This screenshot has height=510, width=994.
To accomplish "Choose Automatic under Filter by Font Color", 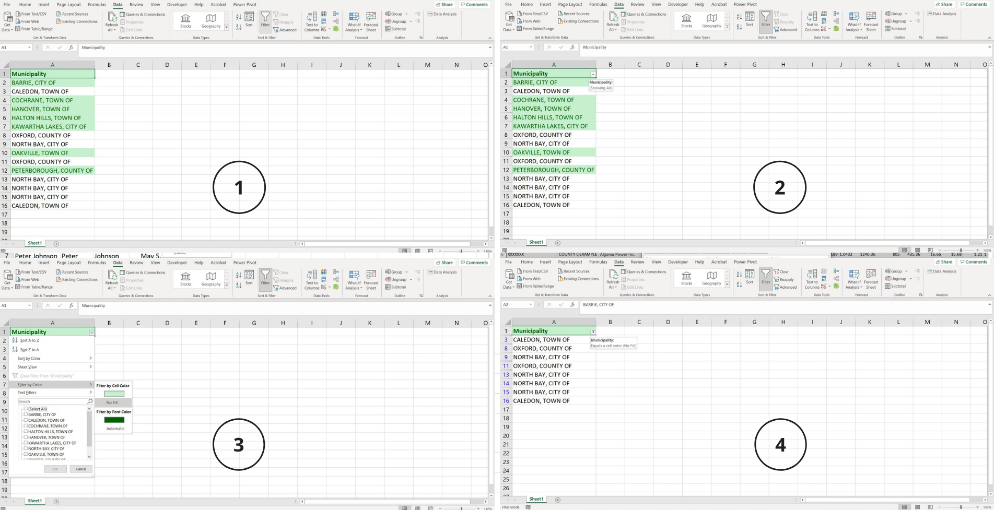I will [115, 429].
